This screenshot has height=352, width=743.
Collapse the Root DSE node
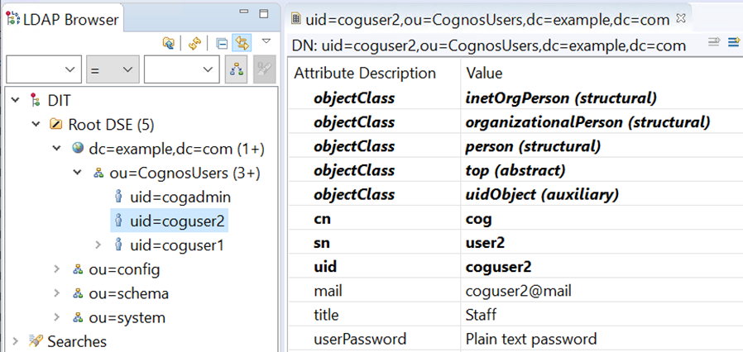point(36,125)
